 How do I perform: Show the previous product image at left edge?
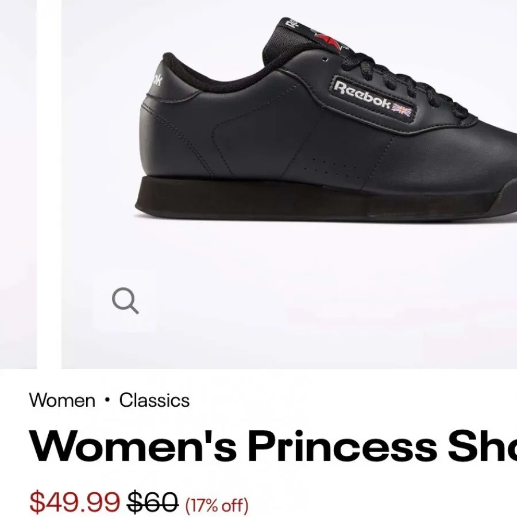pyautogui.click(x=18, y=184)
